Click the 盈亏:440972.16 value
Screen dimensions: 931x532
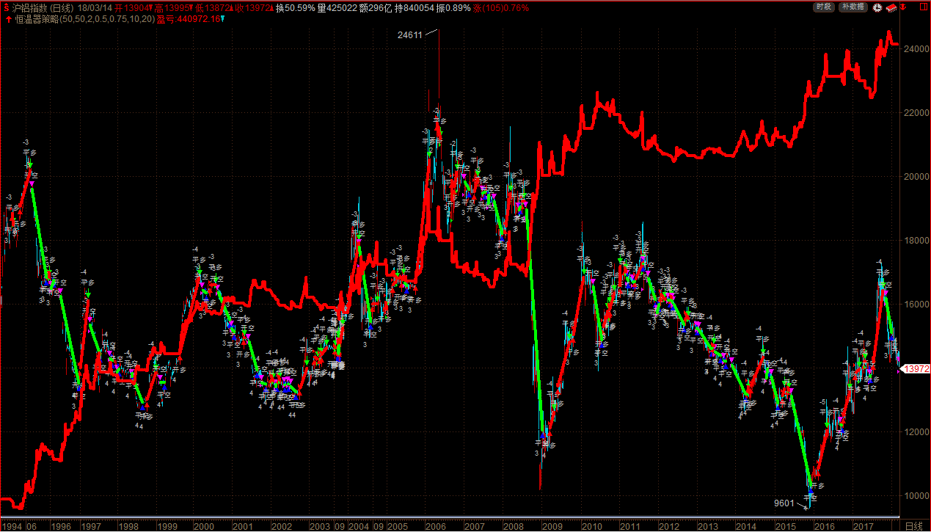188,18
